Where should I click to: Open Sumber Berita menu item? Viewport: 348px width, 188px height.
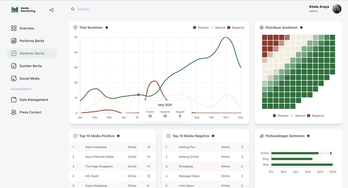30,66
